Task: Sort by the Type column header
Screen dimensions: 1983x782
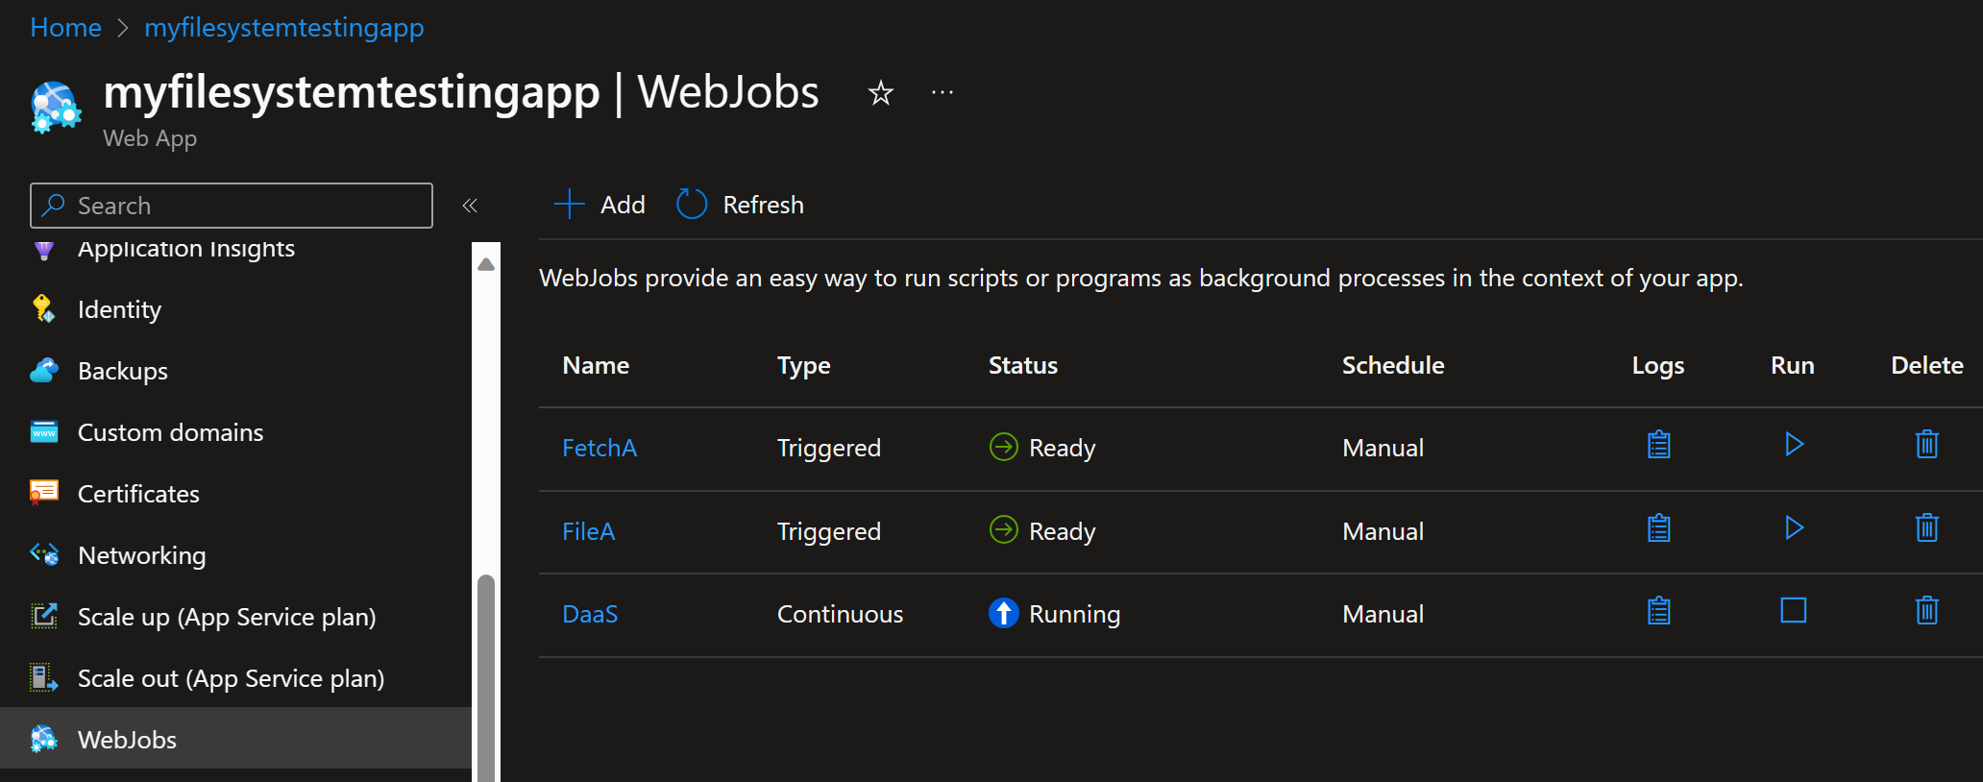Action: [804, 366]
